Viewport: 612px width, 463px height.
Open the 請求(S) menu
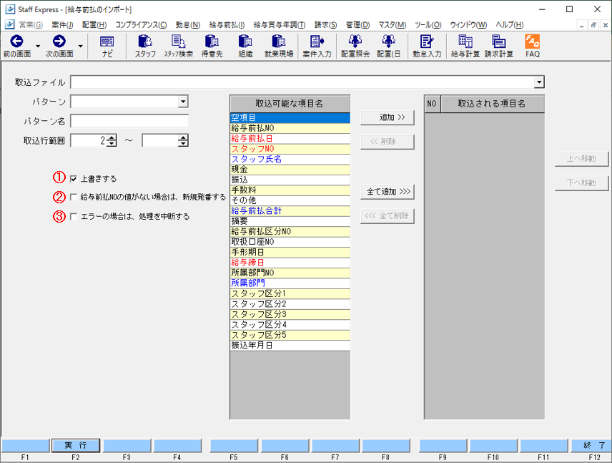point(325,24)
